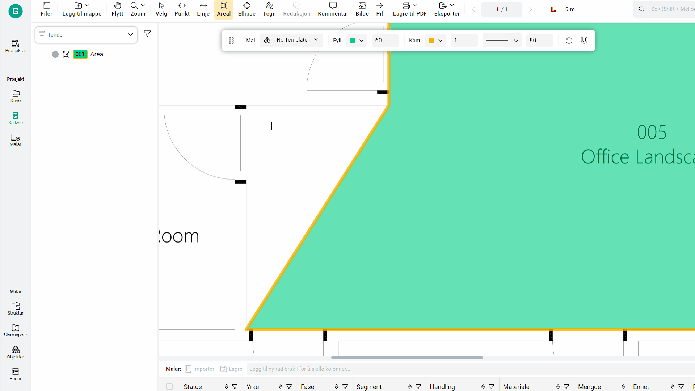
Task: Click the page number 1 / 1 field
Action: (x=502, y=9)
